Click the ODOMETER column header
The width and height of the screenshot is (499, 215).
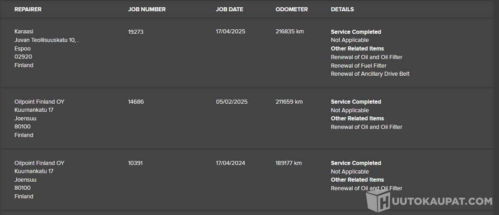coord(292,9)
